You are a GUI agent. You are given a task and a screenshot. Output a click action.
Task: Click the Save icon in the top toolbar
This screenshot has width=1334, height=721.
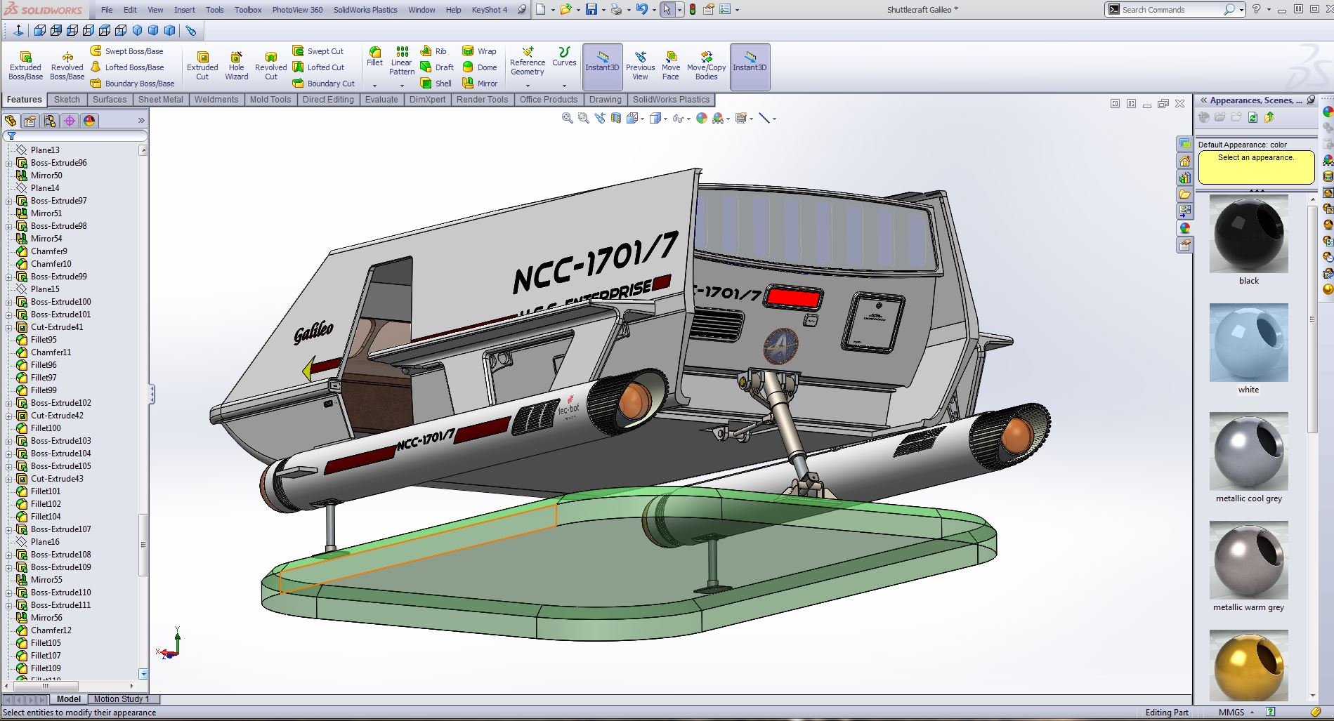(591, 10)
